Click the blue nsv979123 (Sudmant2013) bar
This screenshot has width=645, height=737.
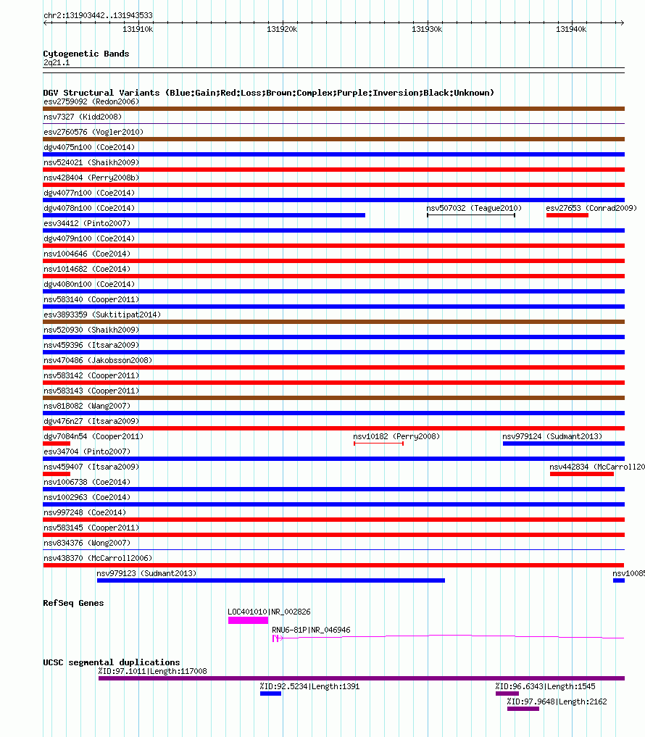pyautogui.click(x=271, y=580)
